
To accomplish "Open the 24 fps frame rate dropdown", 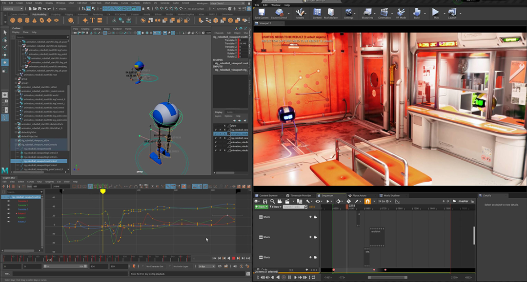I will click(383, 201).
